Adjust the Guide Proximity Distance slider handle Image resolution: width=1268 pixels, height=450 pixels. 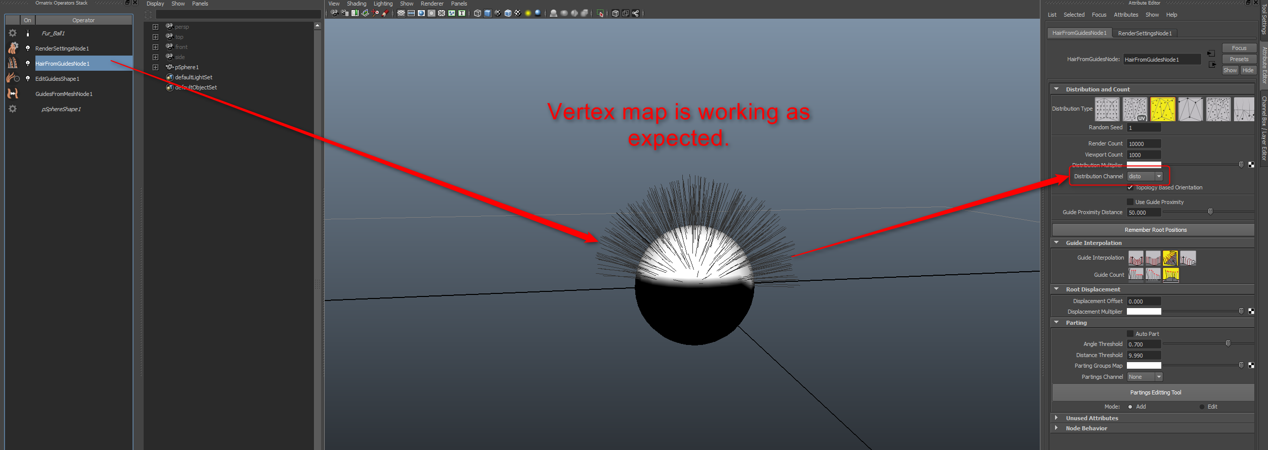(1210, 212)
